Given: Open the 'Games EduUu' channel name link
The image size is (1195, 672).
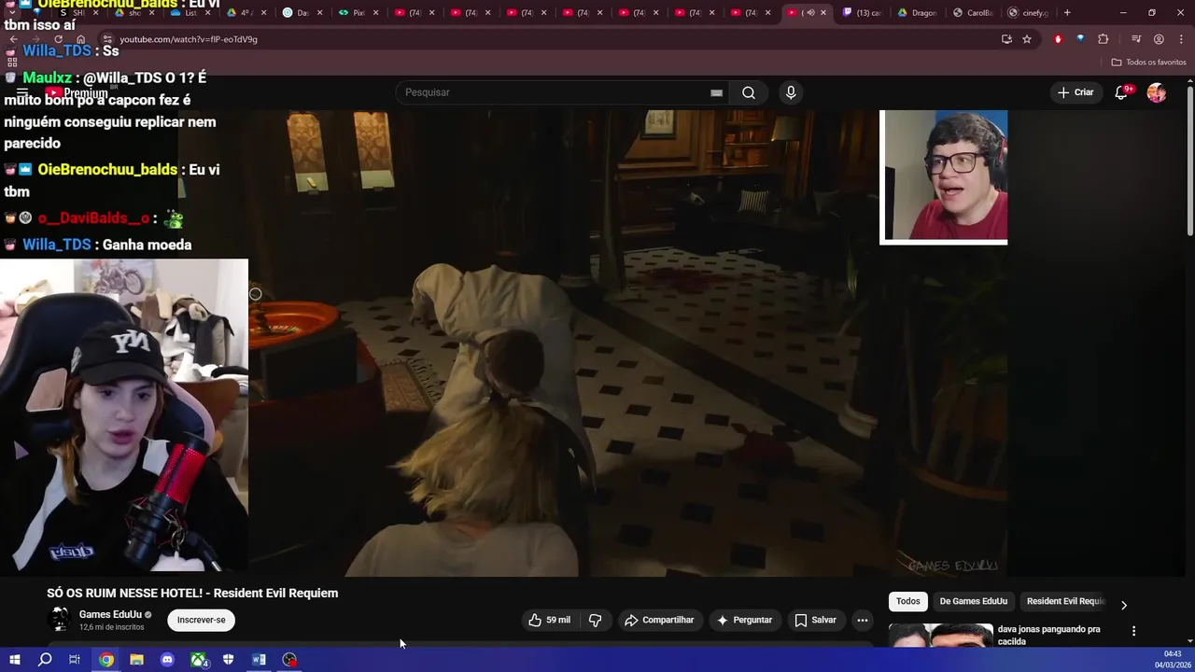Looking at the screenshot, I should click(x=110, y=614).
